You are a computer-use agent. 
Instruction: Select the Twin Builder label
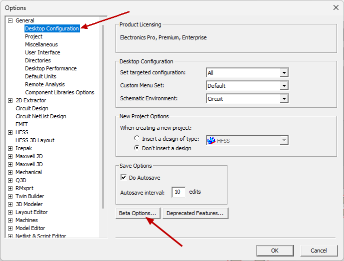(x=29, y=197)
